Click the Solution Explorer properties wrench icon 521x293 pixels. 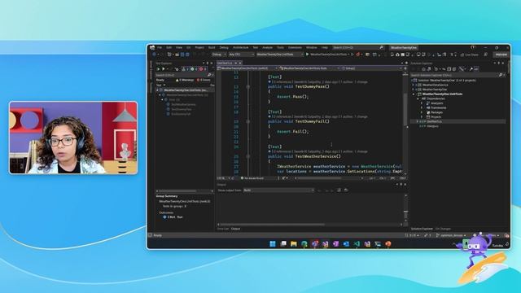point(471,69)
